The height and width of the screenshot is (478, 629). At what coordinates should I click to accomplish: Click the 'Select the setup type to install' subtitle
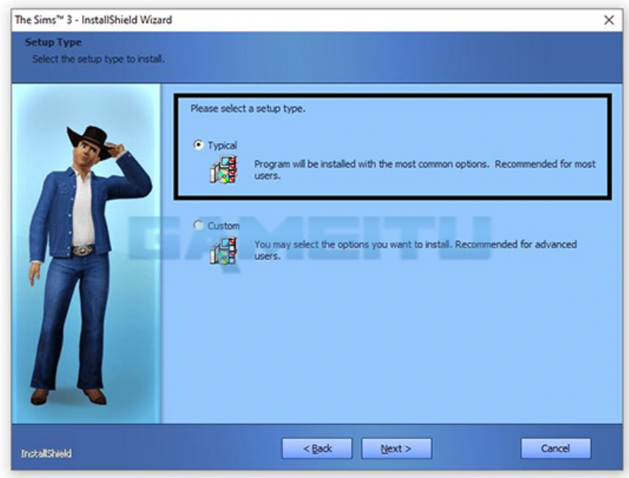(x=98, y=59)
